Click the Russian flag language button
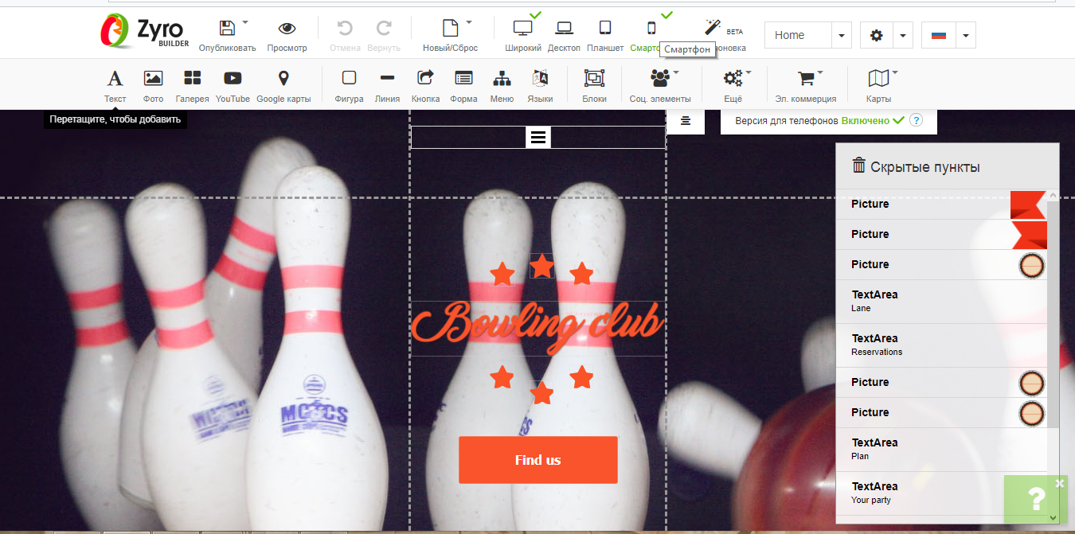Image resolution: width=1075 pixels, height=534 pixels. [x=938, y=35]
